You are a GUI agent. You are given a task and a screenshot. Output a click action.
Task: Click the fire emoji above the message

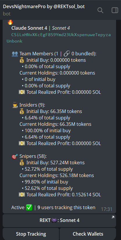pyautogui.click(x=10, y=22)
